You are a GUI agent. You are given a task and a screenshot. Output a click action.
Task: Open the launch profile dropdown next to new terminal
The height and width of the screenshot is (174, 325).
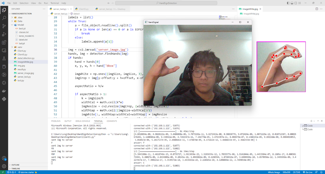(x=314, y=121)
